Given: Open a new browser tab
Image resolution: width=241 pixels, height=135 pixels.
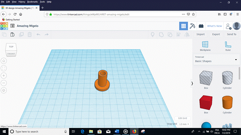Looking at the screenshot, I should [43, 8].
